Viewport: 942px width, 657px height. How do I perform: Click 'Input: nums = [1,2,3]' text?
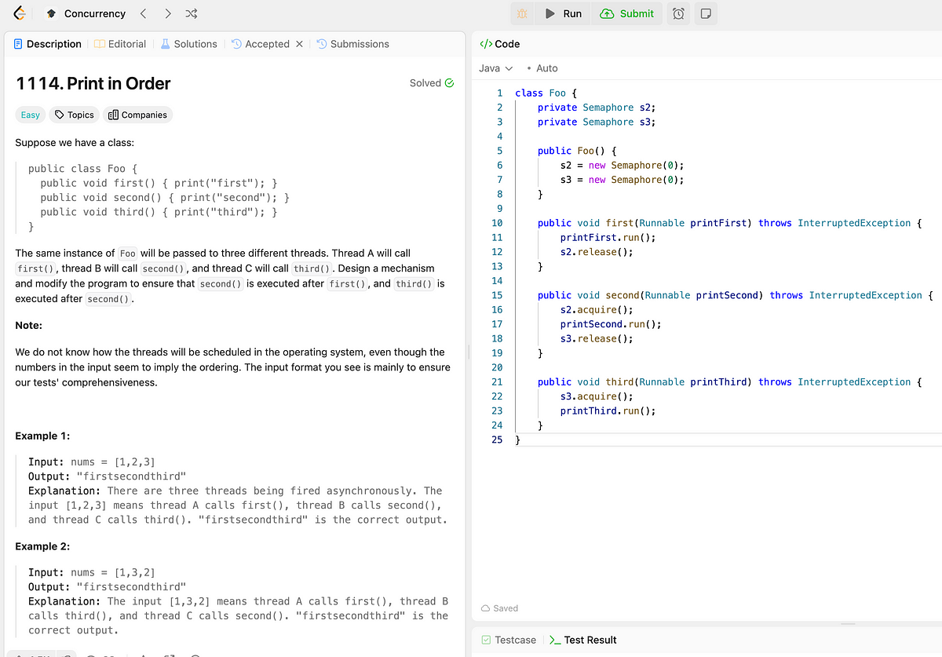point(92,462)
